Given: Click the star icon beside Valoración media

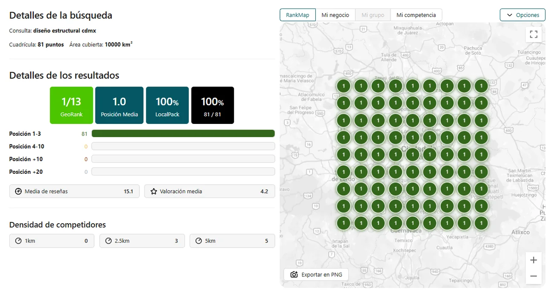Looking at the screenshot, I should pyautogui.click(x=154, y=192).
